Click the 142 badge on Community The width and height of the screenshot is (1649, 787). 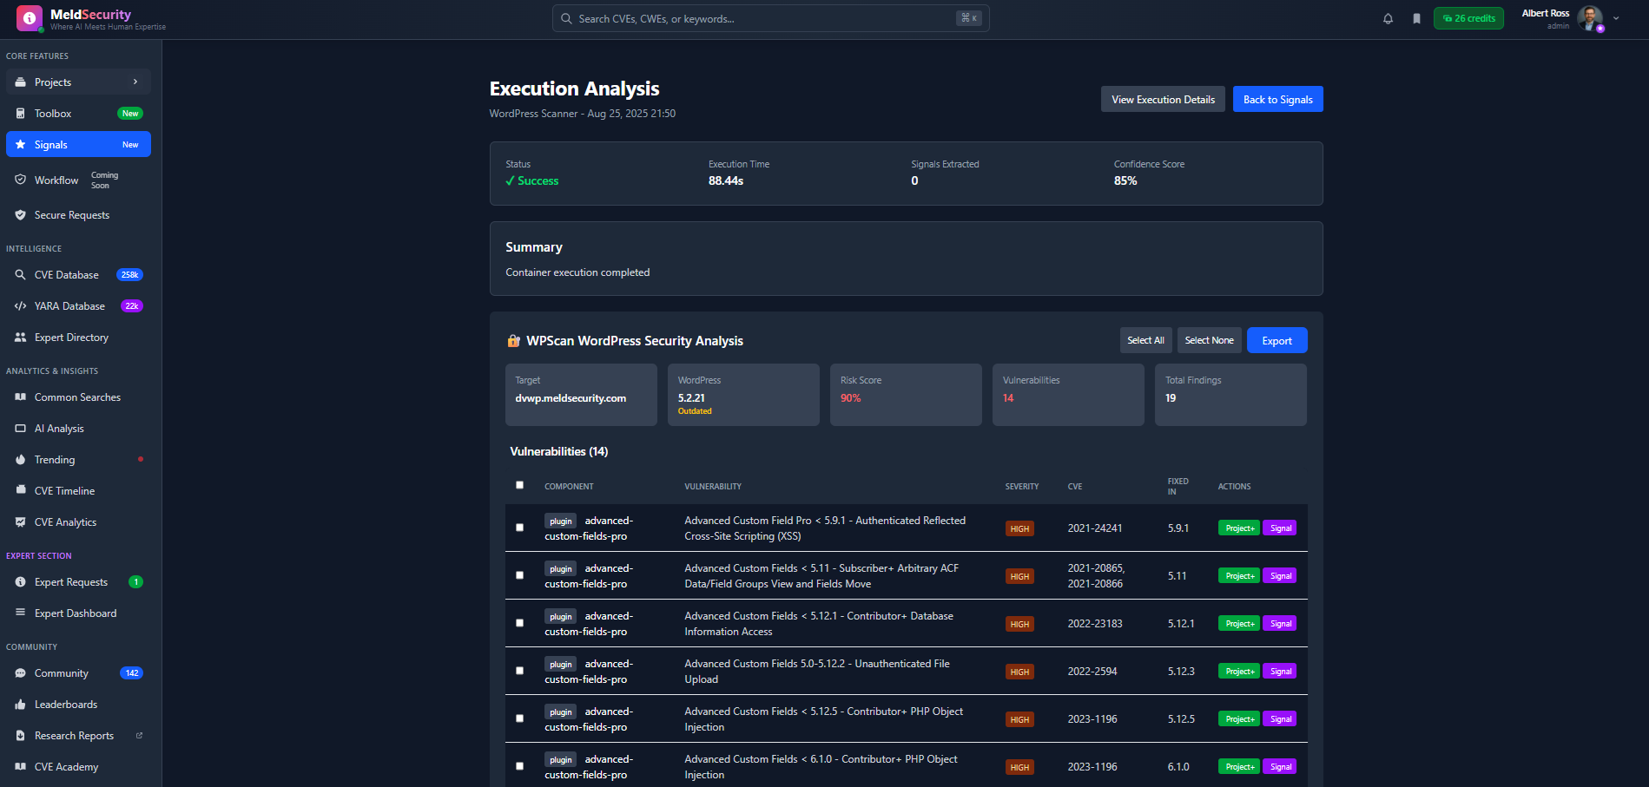[x=131, y=673]
